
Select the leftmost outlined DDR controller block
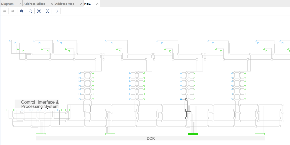(41, 134)
